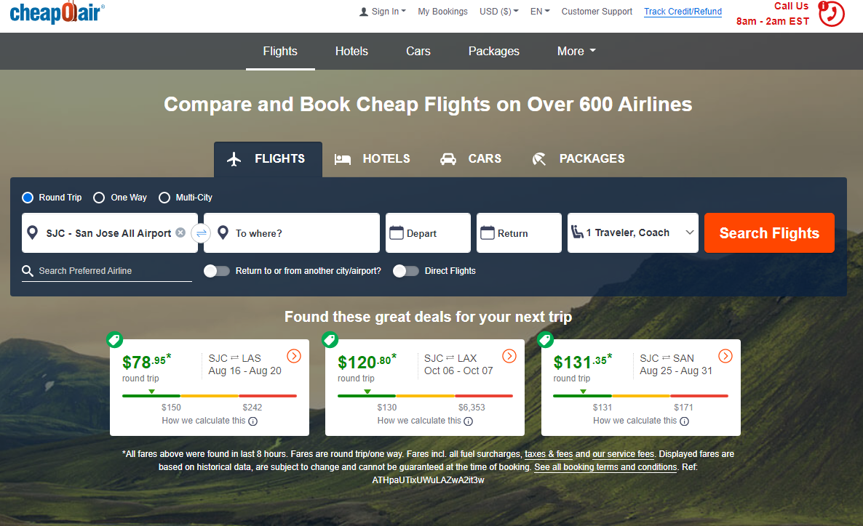Open info icon on $78.95 deal
Viewport: 863px width, 526px height.
252,421
